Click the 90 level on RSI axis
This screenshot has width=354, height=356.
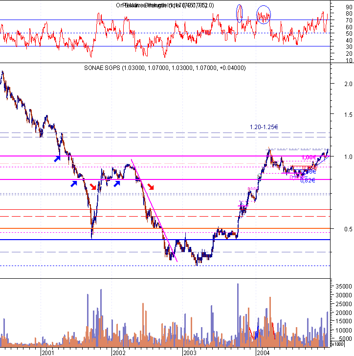point(349,7)
